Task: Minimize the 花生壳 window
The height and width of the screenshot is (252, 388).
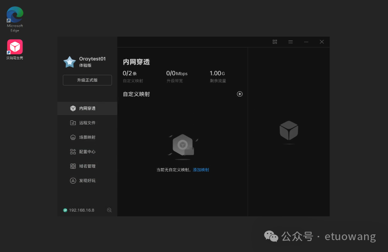Action: click(306, 42)
